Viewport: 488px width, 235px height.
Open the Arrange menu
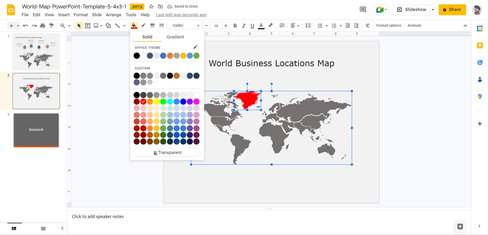[x=113, y=15]
